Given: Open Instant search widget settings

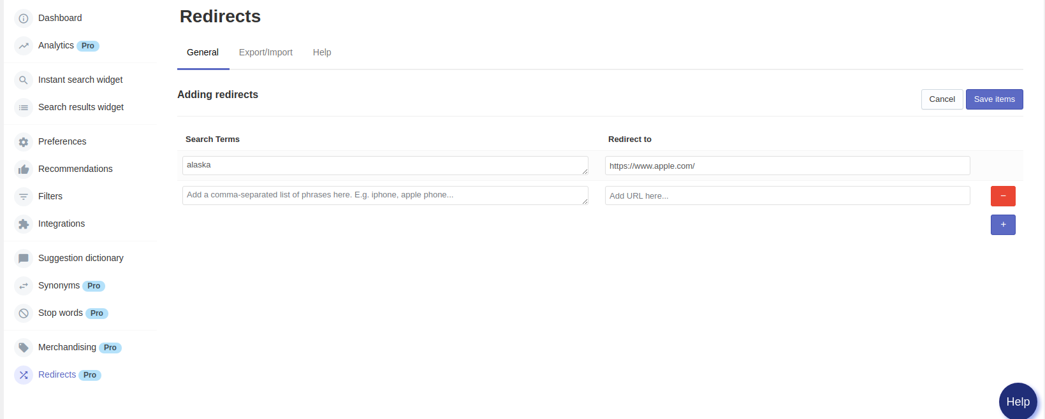Looking at the screenshot, I should (80, 80).
